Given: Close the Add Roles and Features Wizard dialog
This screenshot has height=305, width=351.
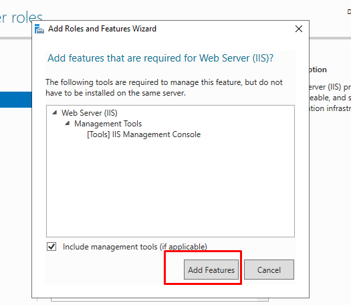Looking at the screenshot, I should click(x=299, y=29).
